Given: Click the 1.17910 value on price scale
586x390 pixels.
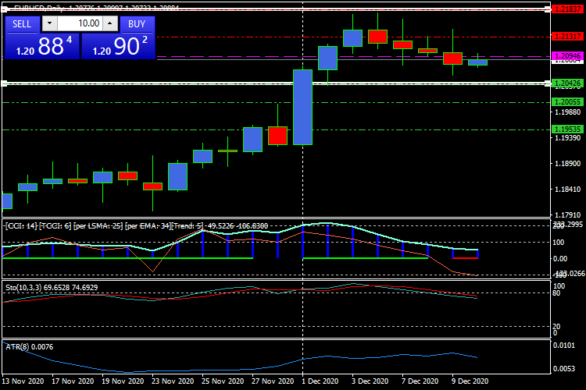Looking at the screenshot, I should [568, 215].
